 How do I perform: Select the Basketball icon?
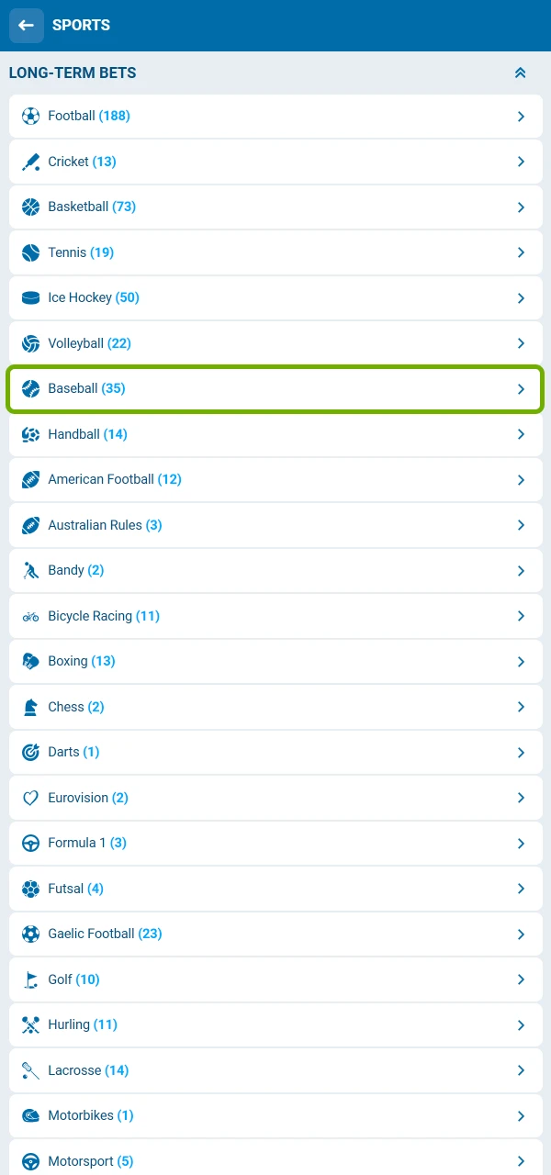[30, 207]
